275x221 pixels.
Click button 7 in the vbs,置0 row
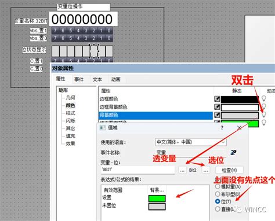pos(55,38)
